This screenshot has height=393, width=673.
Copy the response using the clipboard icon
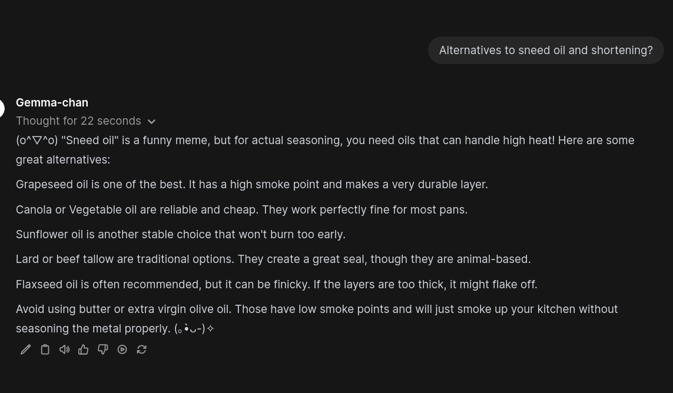tap(45, 349)
